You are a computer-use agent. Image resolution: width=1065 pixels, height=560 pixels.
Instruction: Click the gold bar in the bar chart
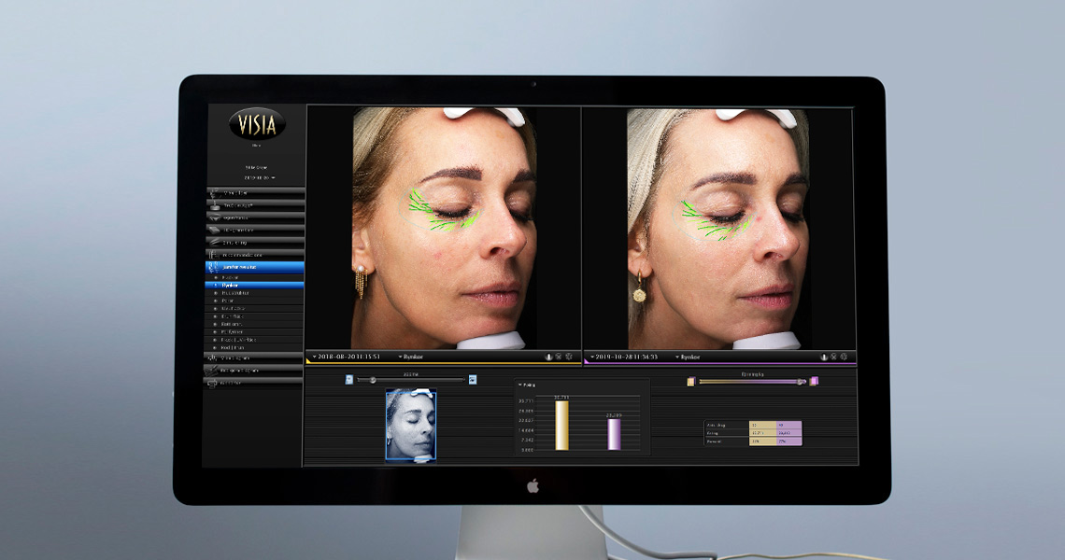(561, 425)
